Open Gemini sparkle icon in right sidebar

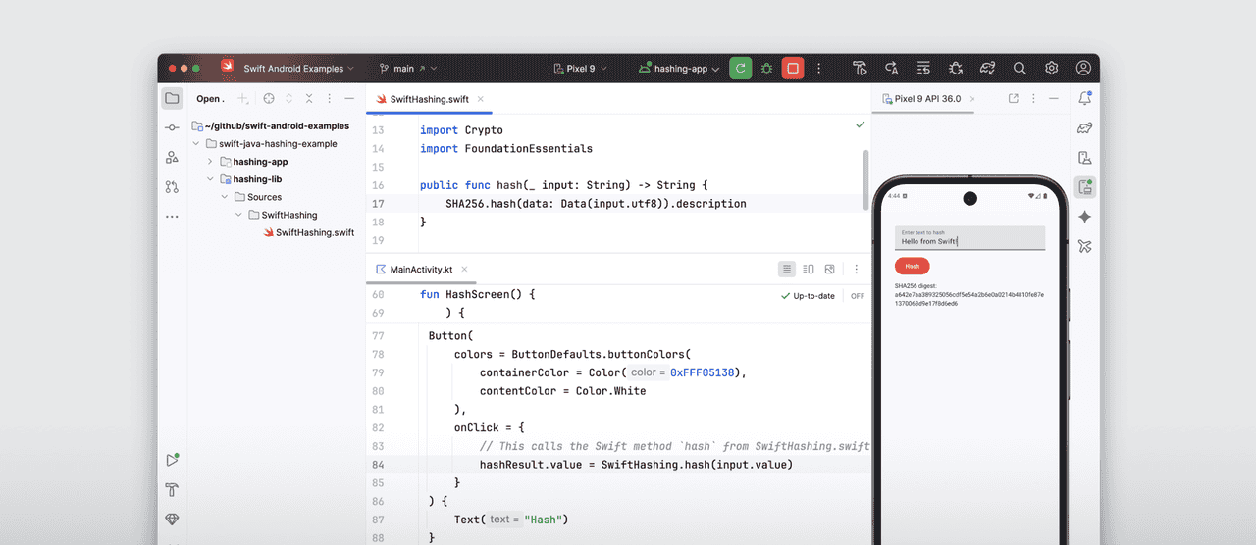pyautogui.click(x=1084, y=217)
